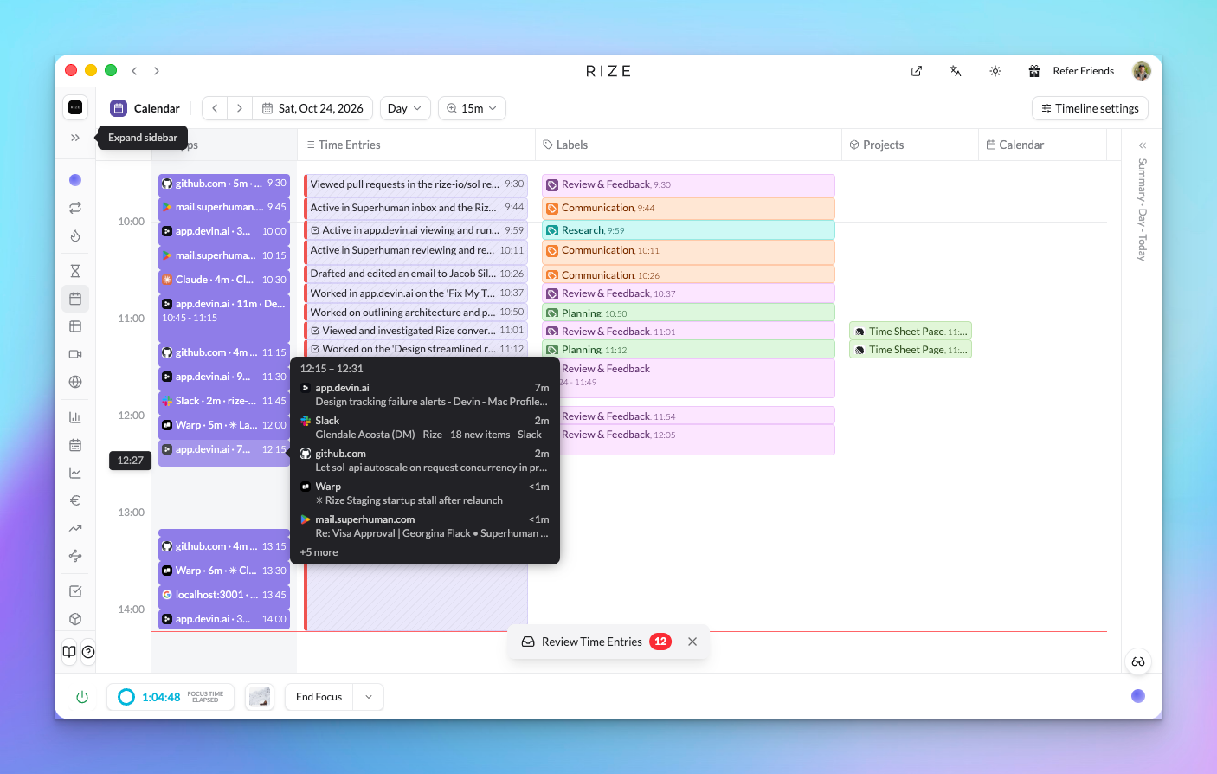1217x774 pixels.
Task: Go to the next day arrow
Action: 240,108
